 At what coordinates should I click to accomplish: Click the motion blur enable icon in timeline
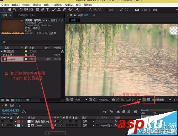(129, 112)
